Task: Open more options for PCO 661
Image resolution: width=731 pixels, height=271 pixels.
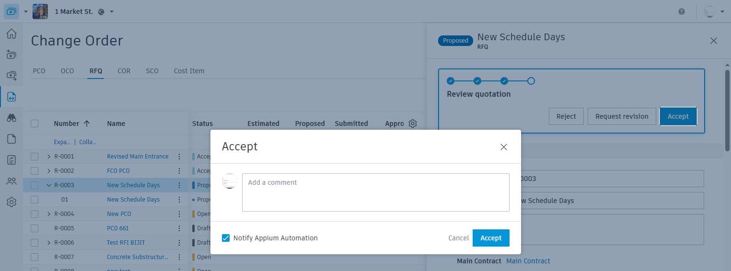Action: pyautogui.click(x=179, y=228)
